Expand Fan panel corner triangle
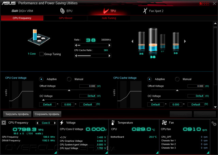This screenshot has width=218, height=155. coord(208,153)
